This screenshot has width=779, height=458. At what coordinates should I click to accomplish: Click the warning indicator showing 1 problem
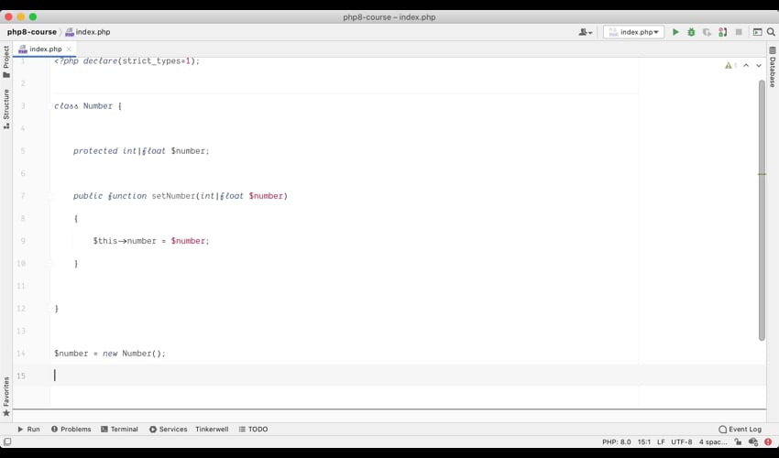pyautogui.click(x=730, y=66)
